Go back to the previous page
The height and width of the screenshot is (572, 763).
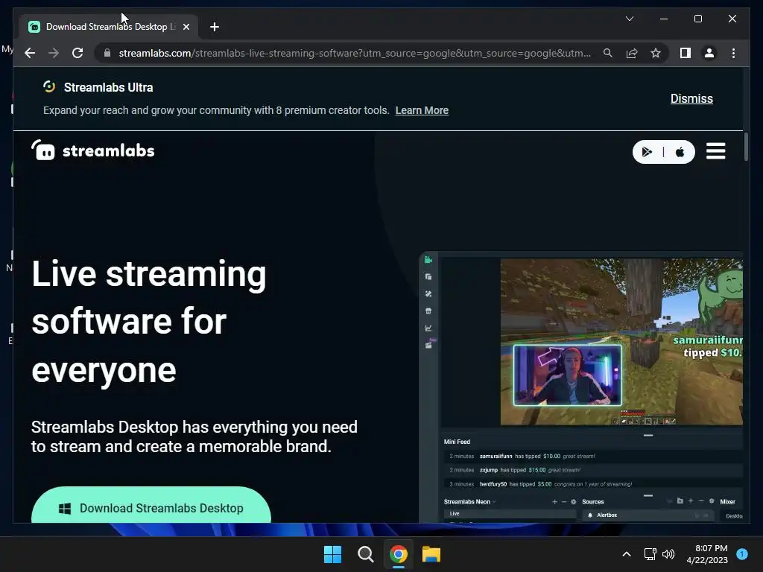click(x=30, y=53)
